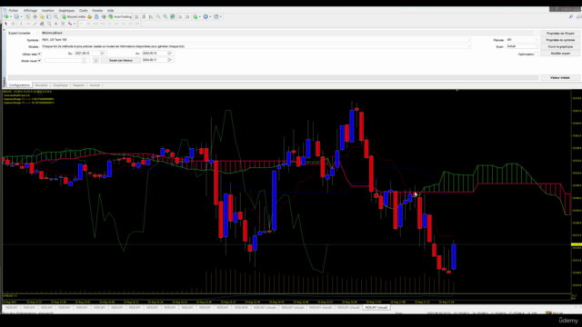Image resolution: width=582 pixels, height=327 pixels.
Task: Open the Ecart dropdown
Action: [522, 46]
